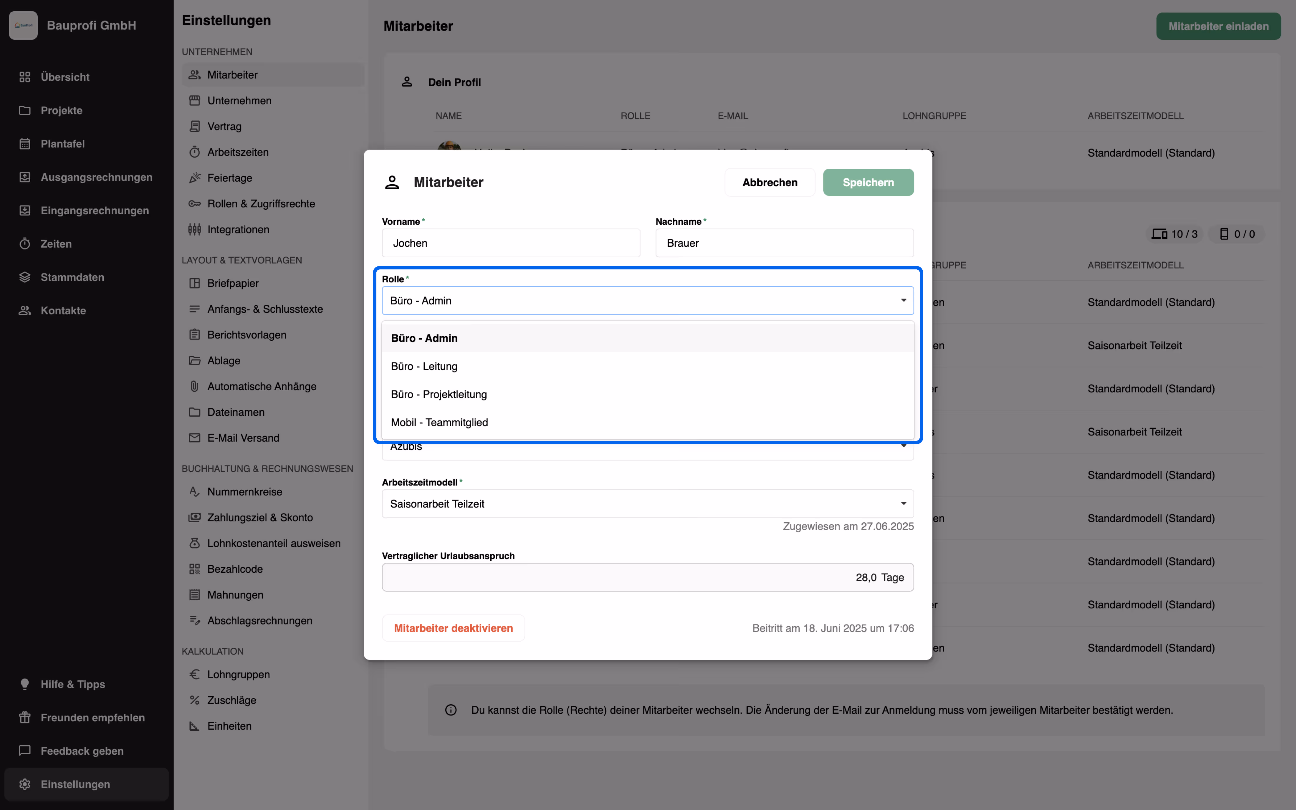The width and height of the screenshot is (1297, 810).
Task: Go to Ausgangsrechnungen in main navigation
Action: coord(96,177)
